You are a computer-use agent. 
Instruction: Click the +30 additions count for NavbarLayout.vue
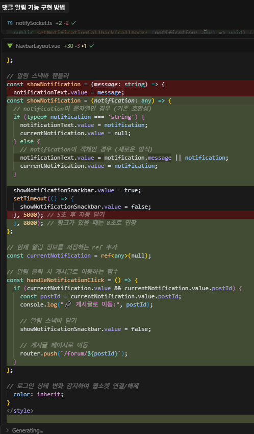(68, 46)
